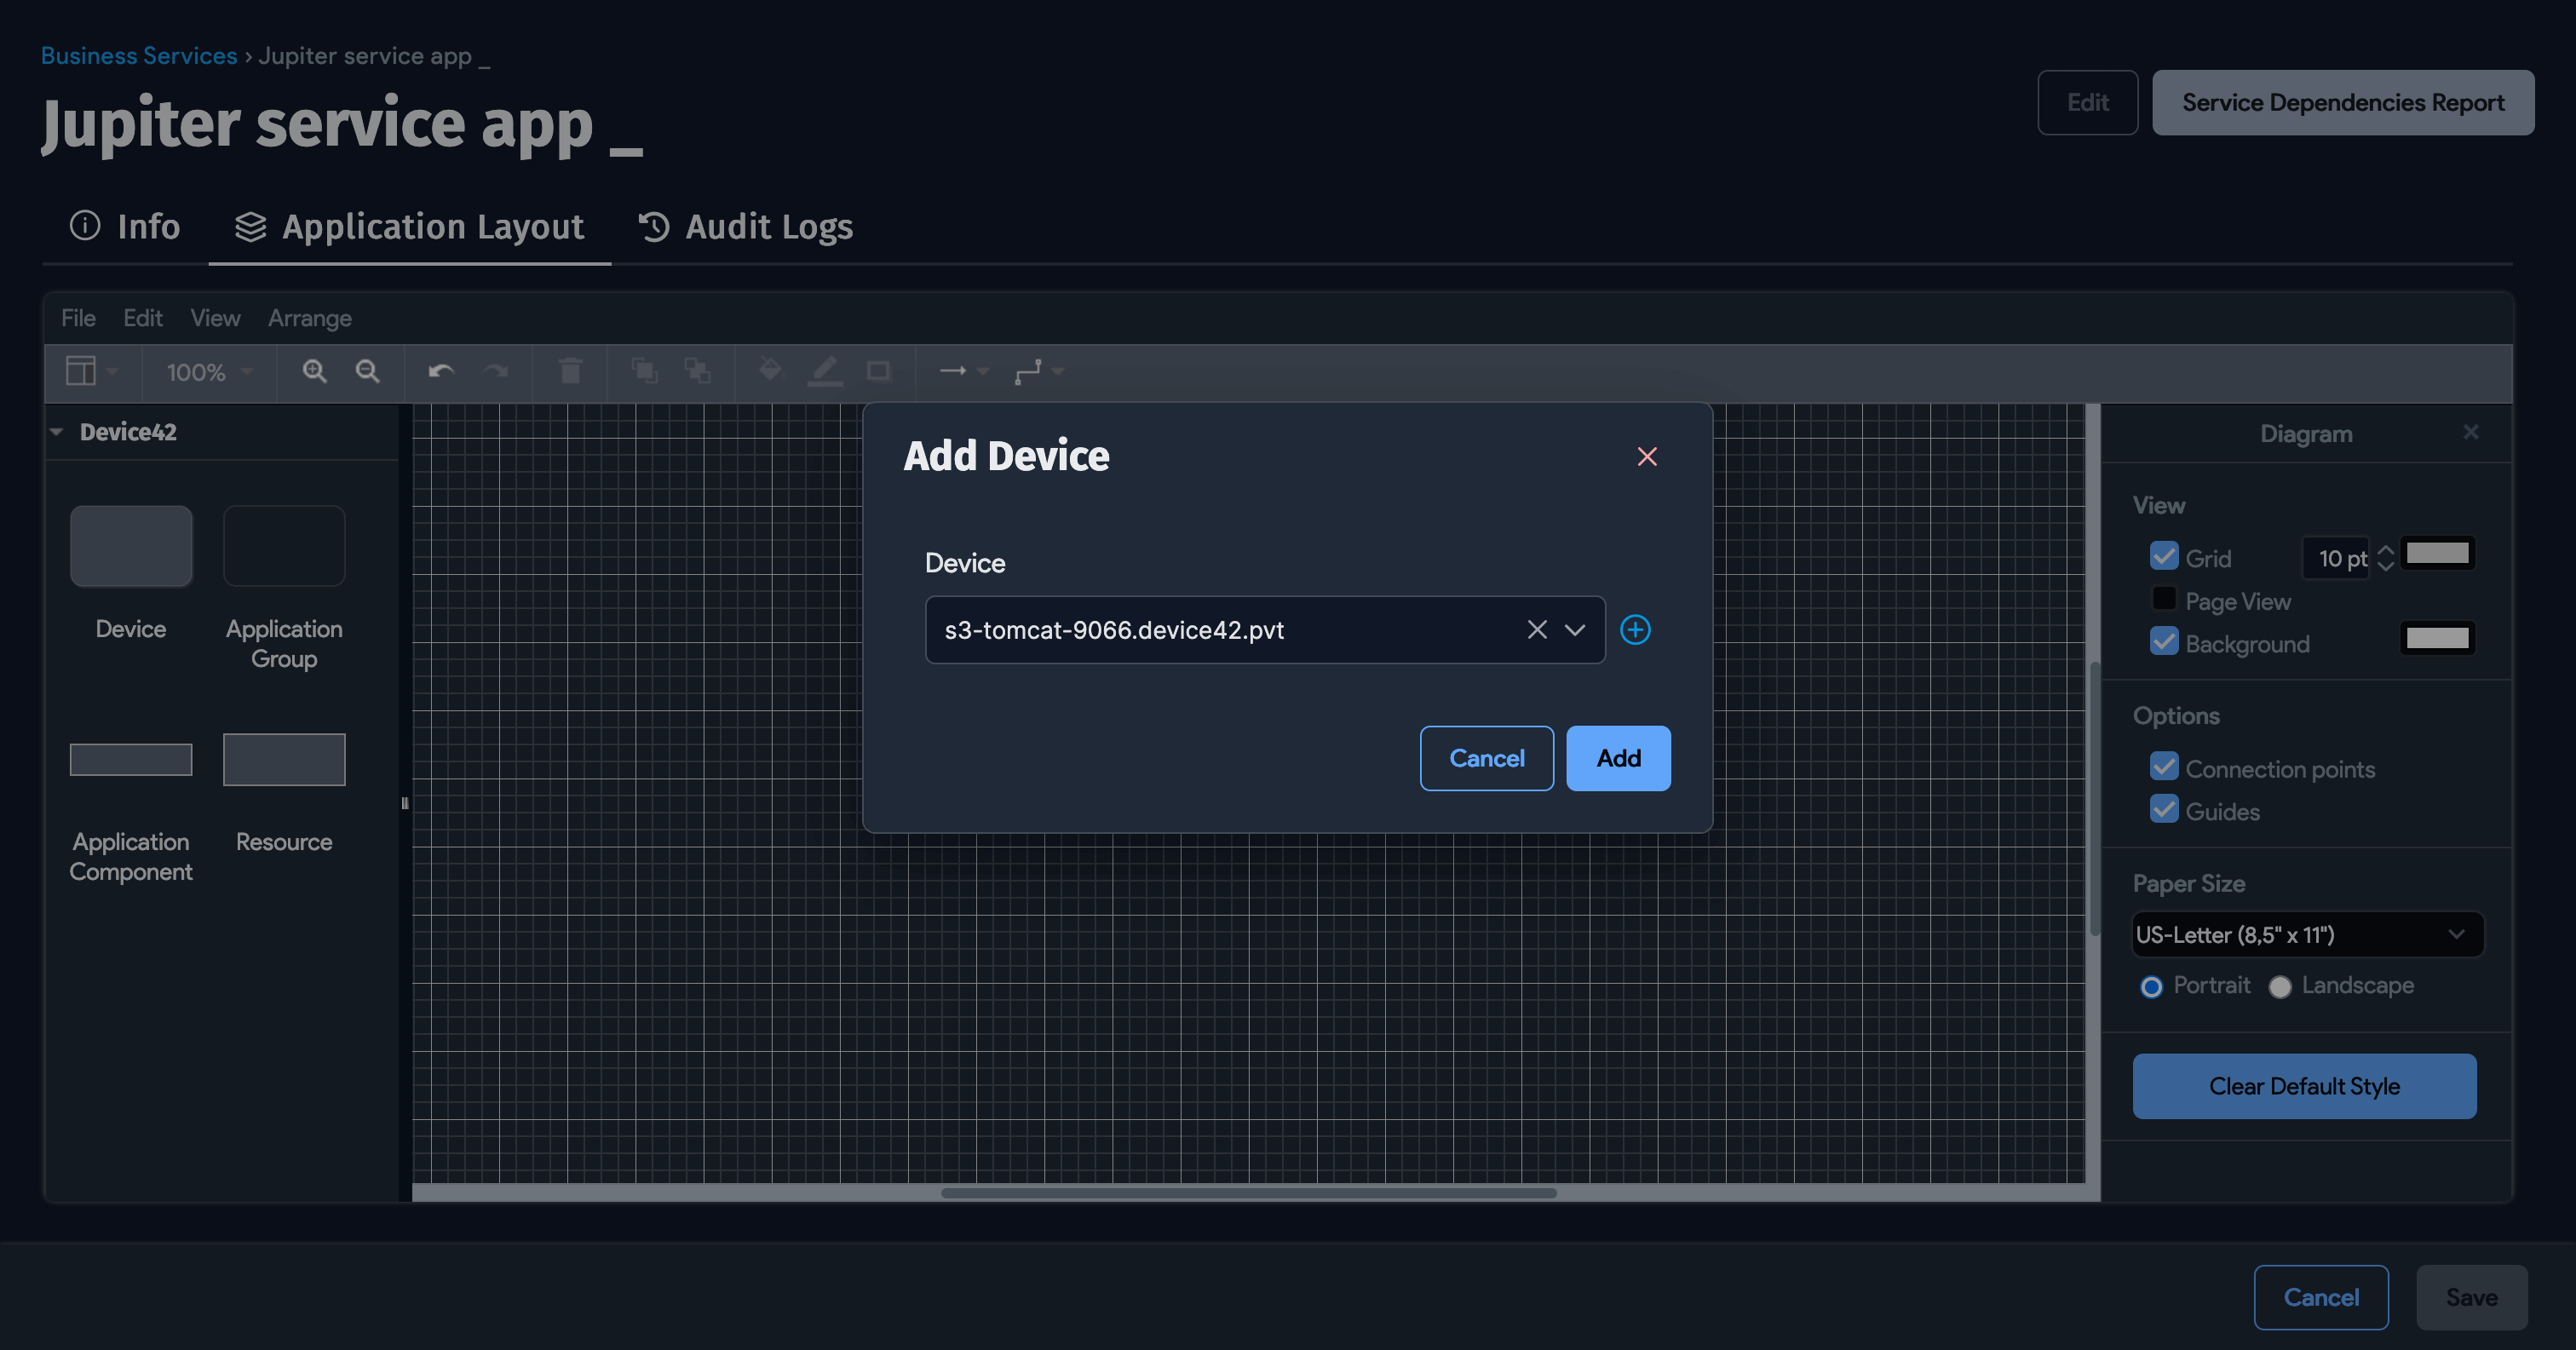Screen dimensions: 2576x1350
Task: Click the fill color bucket icon
Action: tap(770, 371)
